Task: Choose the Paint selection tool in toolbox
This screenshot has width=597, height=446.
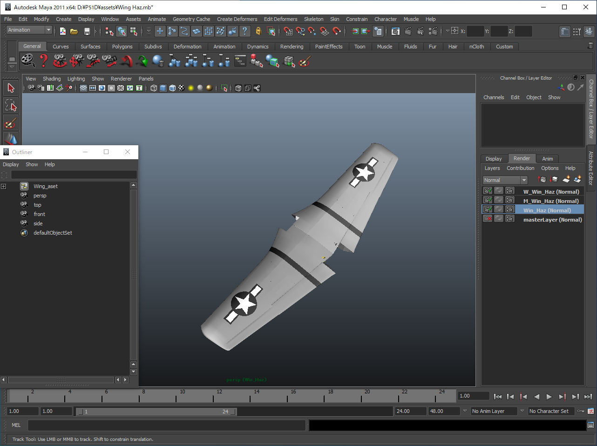Action: click(11, 123)
